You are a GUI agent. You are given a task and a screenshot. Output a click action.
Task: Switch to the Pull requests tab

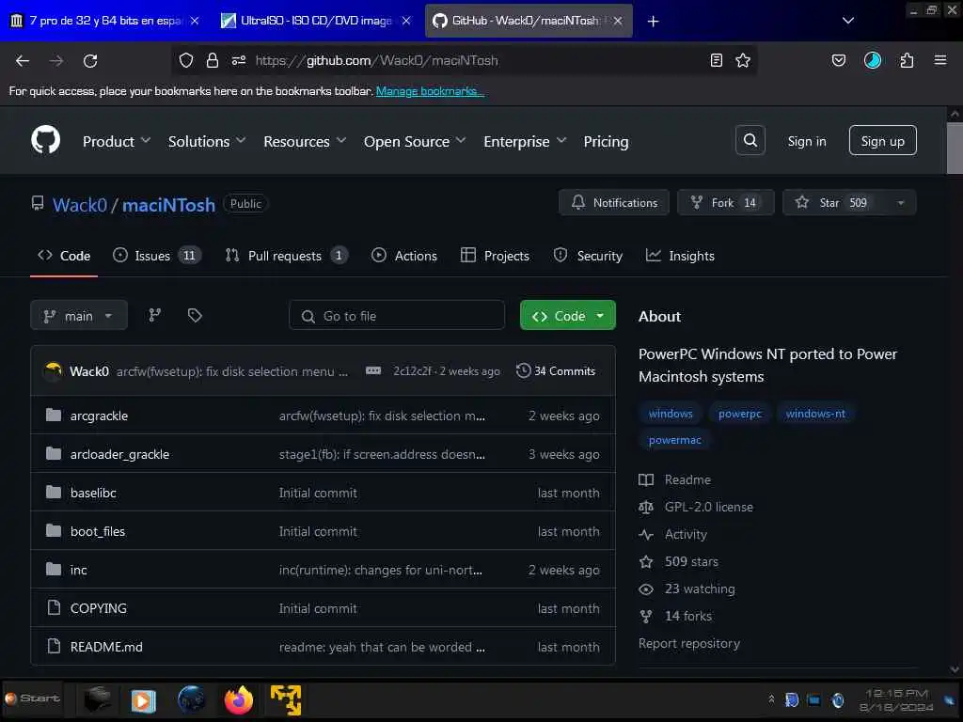[286, 256]
